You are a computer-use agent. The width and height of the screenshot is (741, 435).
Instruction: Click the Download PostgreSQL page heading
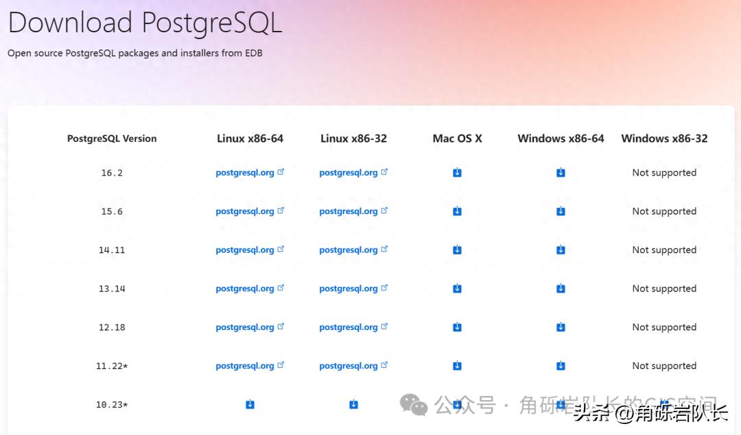(145, 23)
